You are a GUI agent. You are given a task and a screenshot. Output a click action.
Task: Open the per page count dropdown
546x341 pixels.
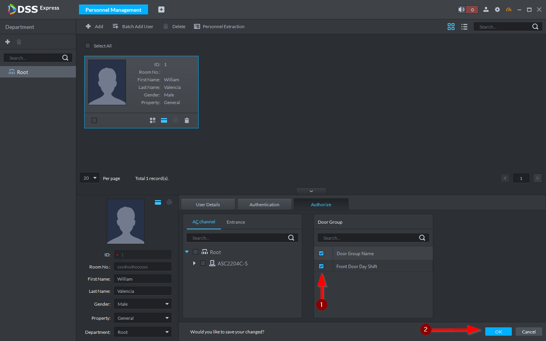[90, 178]
